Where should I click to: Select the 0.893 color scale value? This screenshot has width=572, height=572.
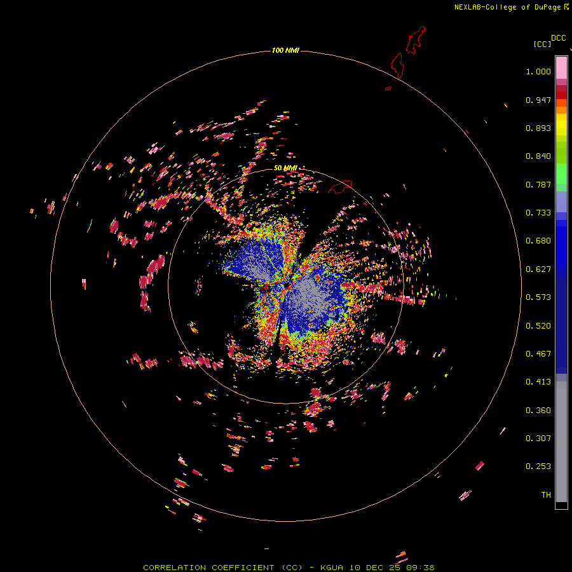(538, 128)
